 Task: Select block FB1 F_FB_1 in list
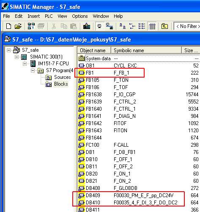[x=138, y=73]
